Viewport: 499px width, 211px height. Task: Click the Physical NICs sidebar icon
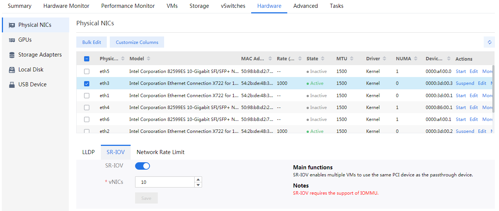(12, 25)
